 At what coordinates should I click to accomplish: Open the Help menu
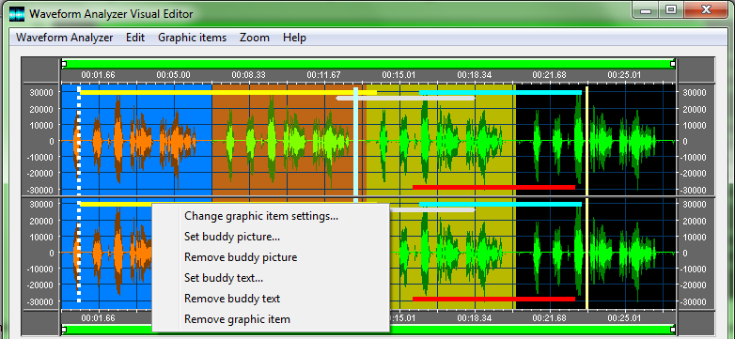(x=294, y=38)
